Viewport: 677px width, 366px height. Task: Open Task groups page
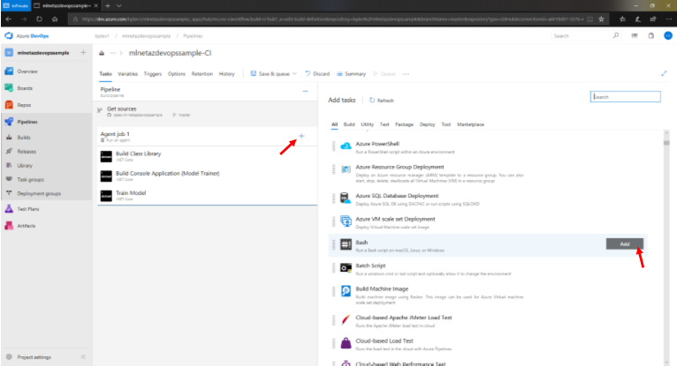point(30,180)
